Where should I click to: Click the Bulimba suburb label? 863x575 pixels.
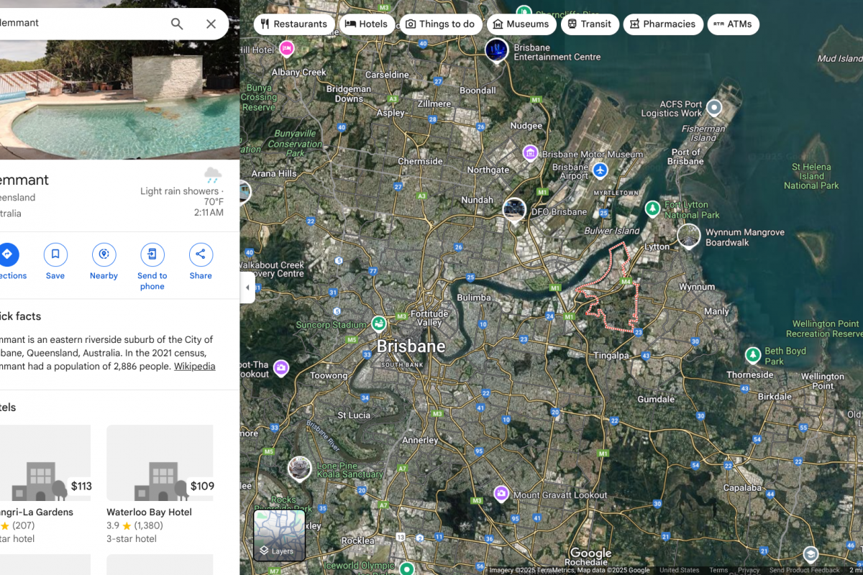(474, 298)
